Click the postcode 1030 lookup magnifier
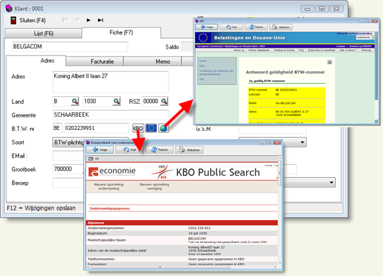 click(117, 101)
